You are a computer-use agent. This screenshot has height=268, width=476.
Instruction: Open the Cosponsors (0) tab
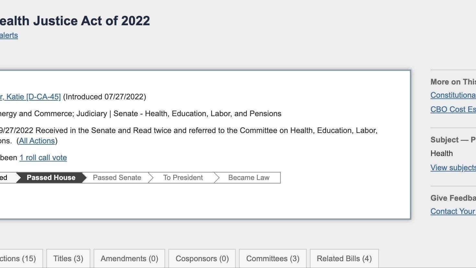point(202,258)
